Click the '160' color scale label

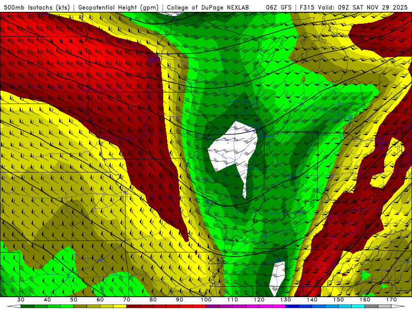[x=365, y=300]
